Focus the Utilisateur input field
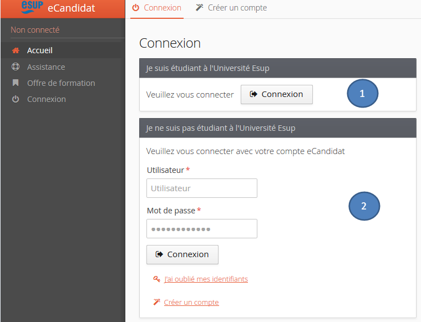Image resolution: width=421 pixels, height=322 pixels. click(x=202, y=188)
